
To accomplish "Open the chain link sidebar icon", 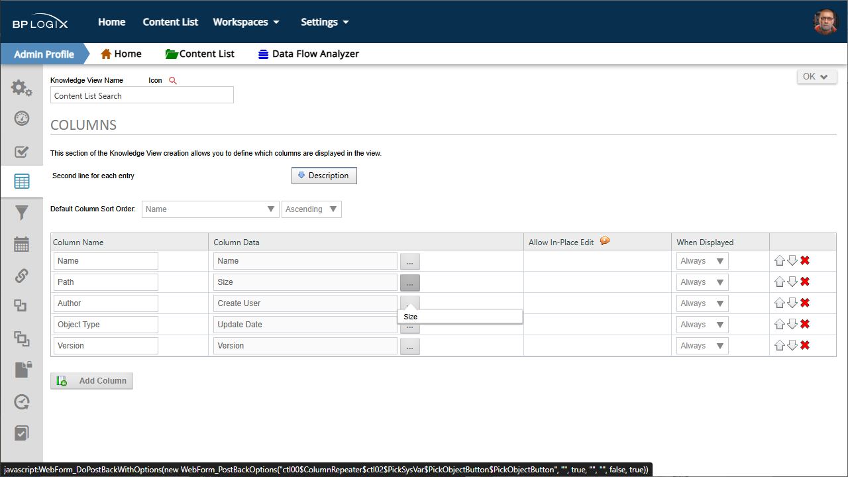I will [x=21, y=275].
